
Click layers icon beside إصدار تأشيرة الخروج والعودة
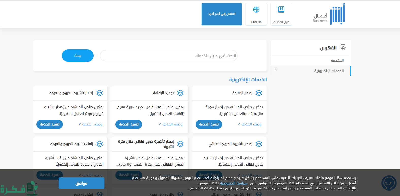point(100,93)
